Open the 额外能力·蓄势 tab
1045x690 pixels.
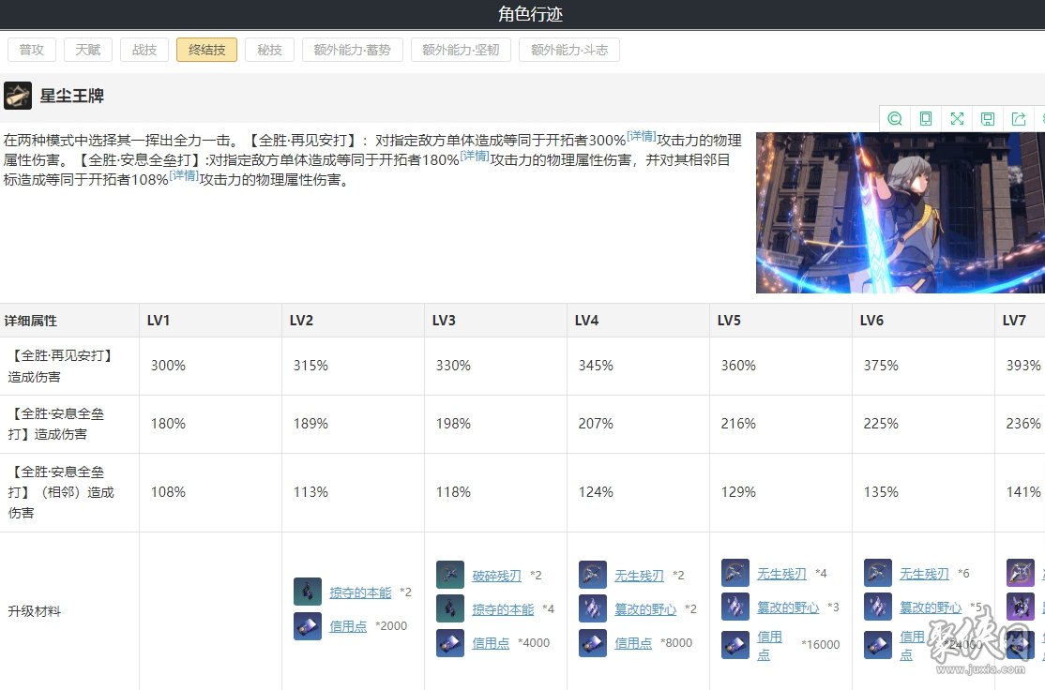(x=353, y=50)
